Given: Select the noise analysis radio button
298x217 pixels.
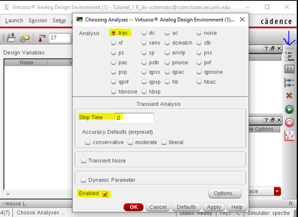Looking at the screenshot, I should tap(199, 33).
